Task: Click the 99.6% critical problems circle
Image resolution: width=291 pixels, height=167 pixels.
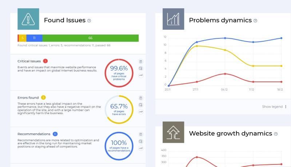Action: pyautogui.click(x=119, y=73)
